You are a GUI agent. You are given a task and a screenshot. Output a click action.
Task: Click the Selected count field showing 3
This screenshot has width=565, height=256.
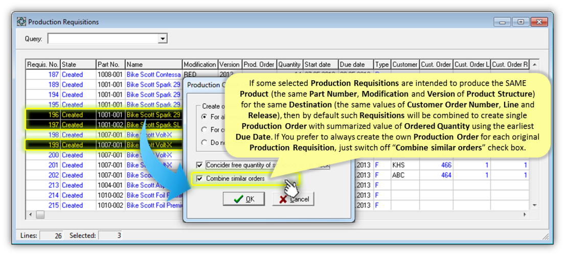click(110, 236)
